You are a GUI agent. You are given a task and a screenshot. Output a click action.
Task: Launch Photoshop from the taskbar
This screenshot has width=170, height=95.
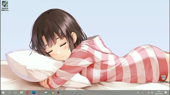[34, 92]
